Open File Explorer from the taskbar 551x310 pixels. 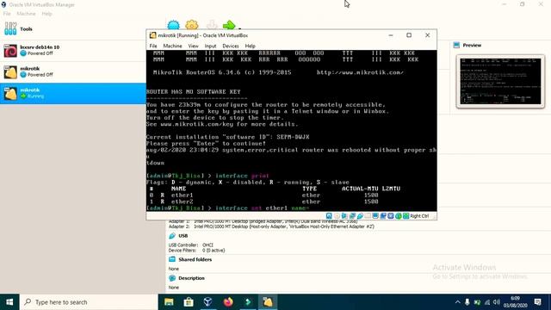[169, 302]
